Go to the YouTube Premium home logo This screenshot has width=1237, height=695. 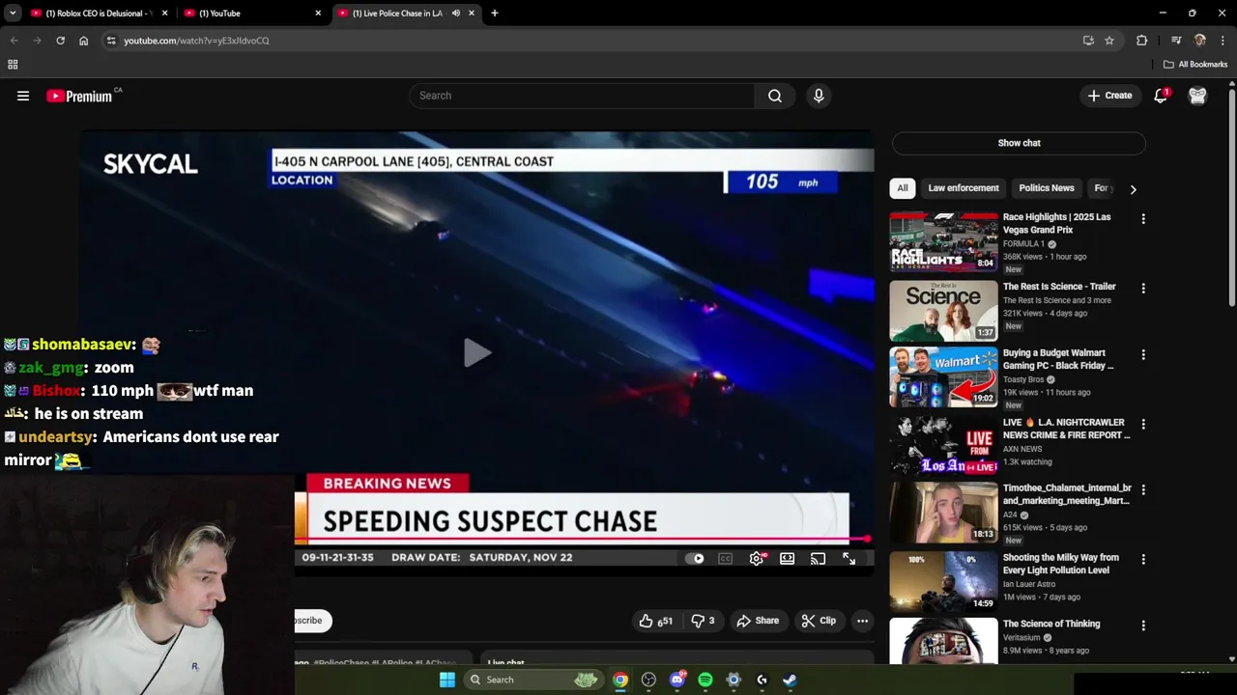point(79,96)
